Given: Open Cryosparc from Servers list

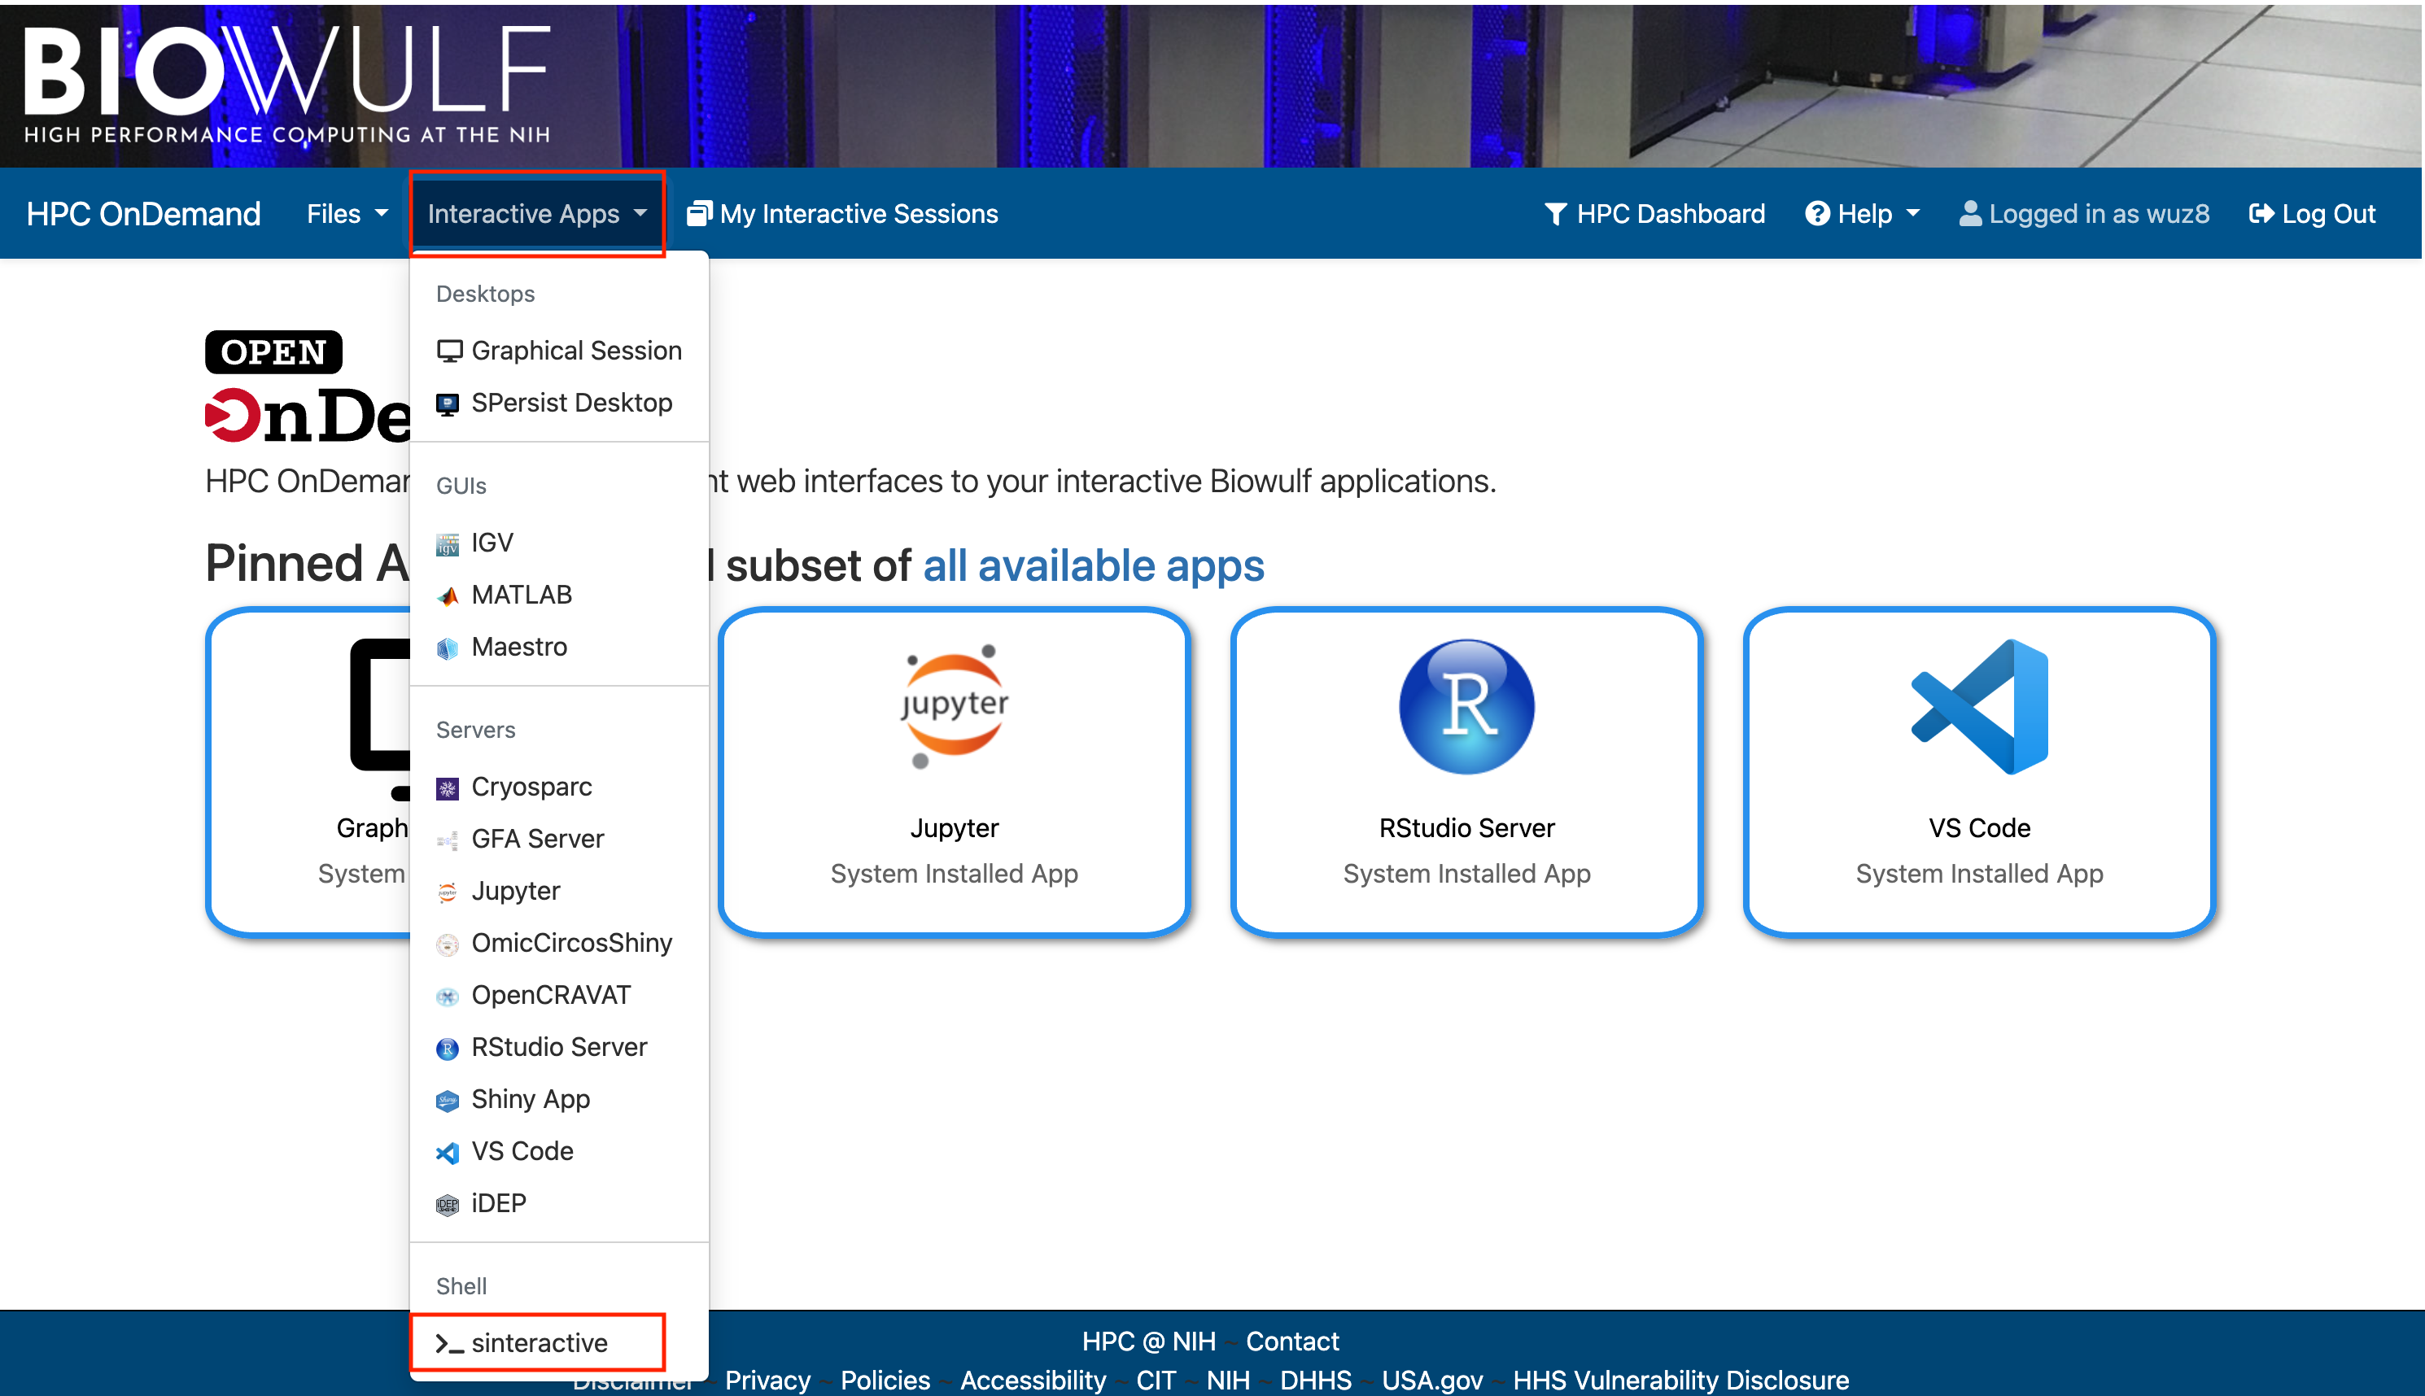Looking at the screenshot, I should [x=559, y=788].
